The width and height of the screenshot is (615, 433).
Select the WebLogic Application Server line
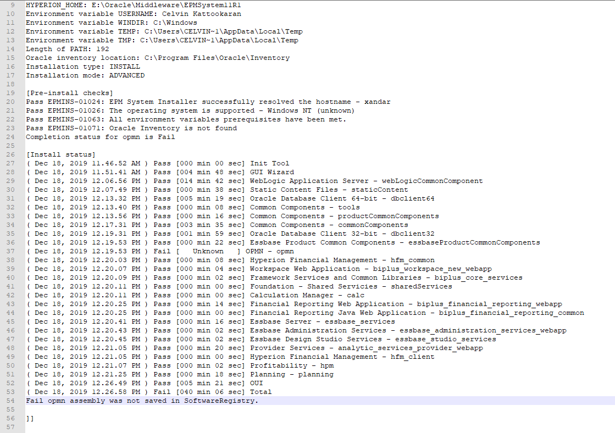pyautogui.click(x=254, y=181)
